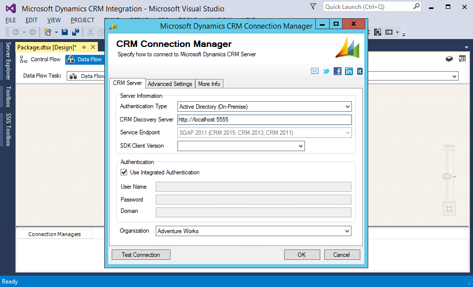
Task: Click the Domain field
Action: (254, 212)
